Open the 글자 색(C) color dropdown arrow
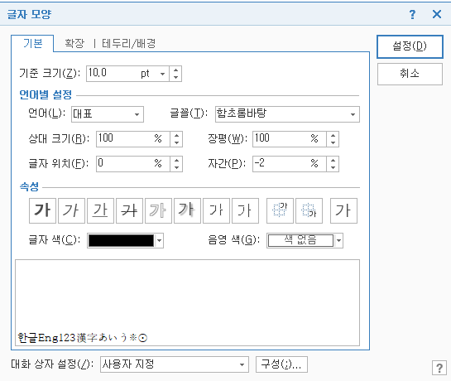This screenshot has height=381, width=451. [x=160, y=241]
